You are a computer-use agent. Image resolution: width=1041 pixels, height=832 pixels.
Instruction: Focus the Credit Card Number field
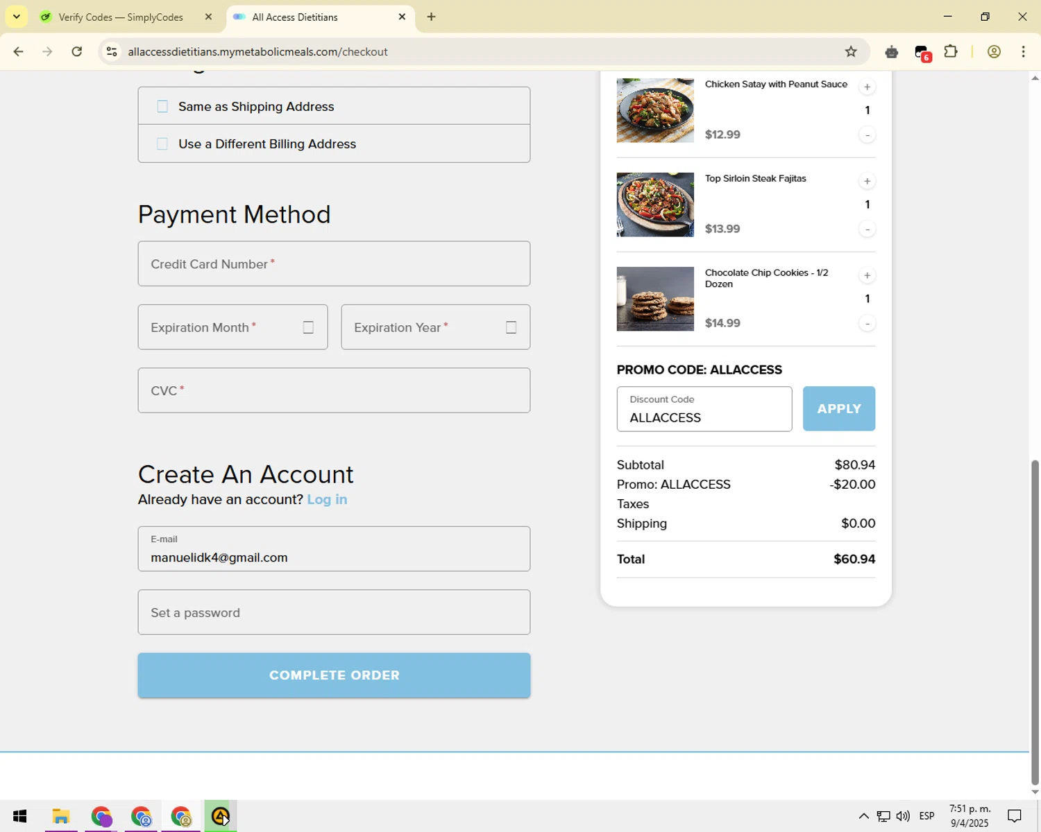click(334, 263)
